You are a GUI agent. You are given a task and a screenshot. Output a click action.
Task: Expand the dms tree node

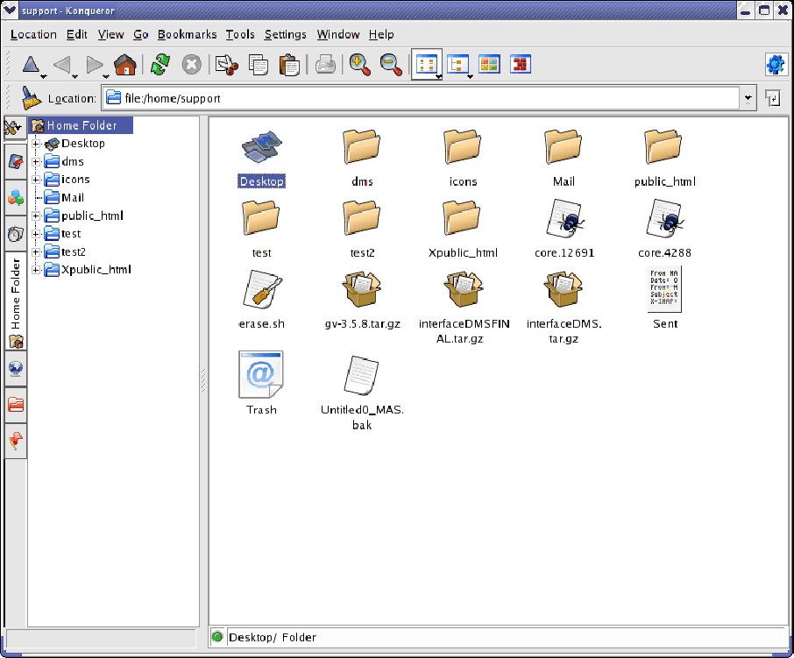click(36, 162)
